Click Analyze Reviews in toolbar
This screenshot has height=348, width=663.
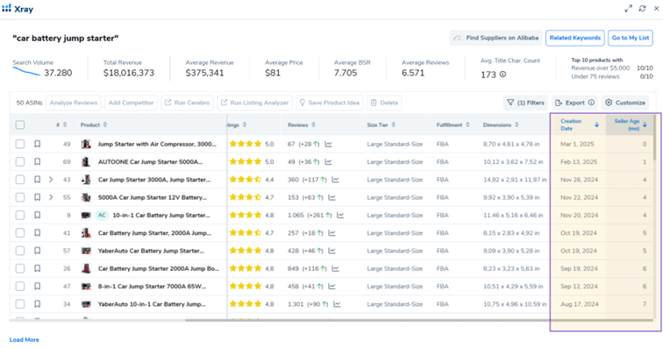(x=74, y=103)
